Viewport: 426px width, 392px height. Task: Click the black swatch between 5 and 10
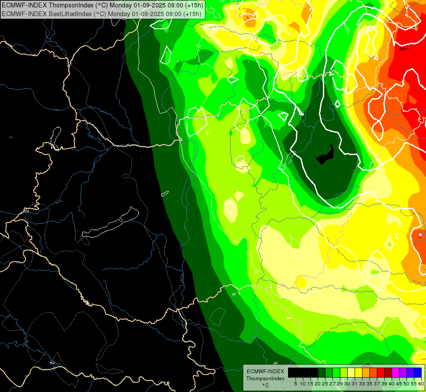[x=299, y=373]
